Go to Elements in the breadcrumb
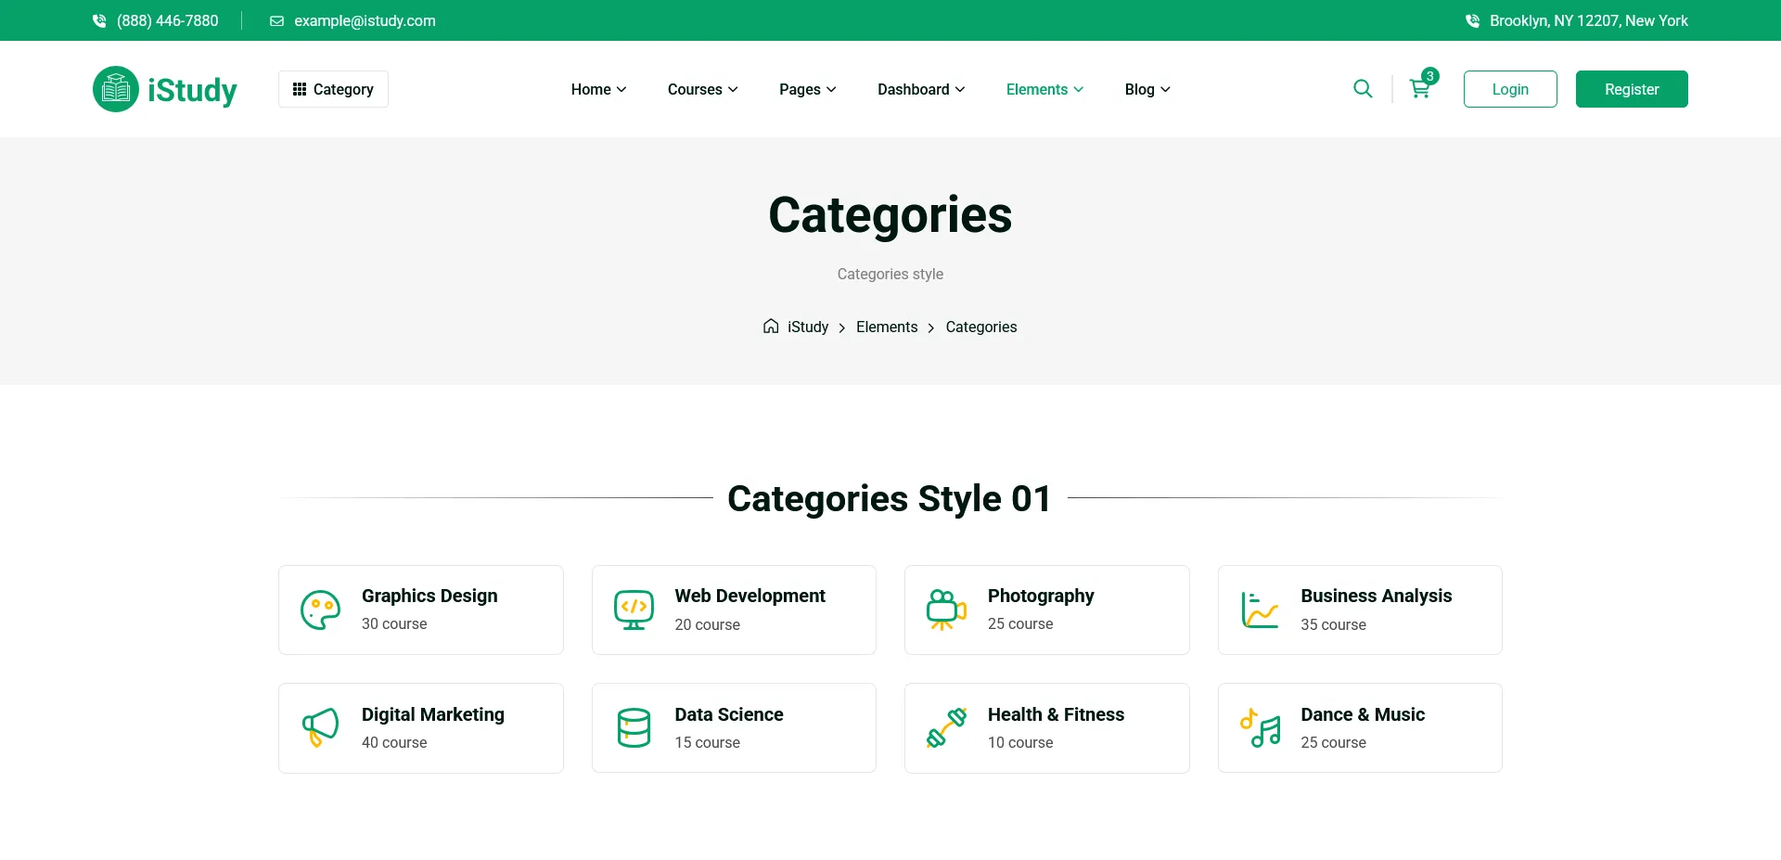This screenshot has height=860, width=1781. pos(886,327)
